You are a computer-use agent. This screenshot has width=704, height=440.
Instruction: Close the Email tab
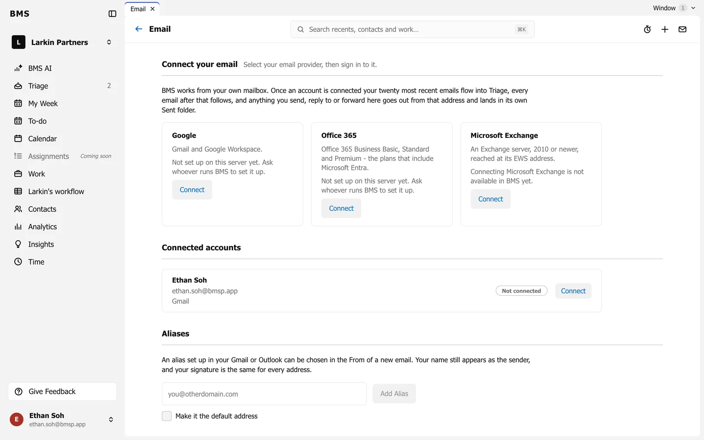point(153,9)
